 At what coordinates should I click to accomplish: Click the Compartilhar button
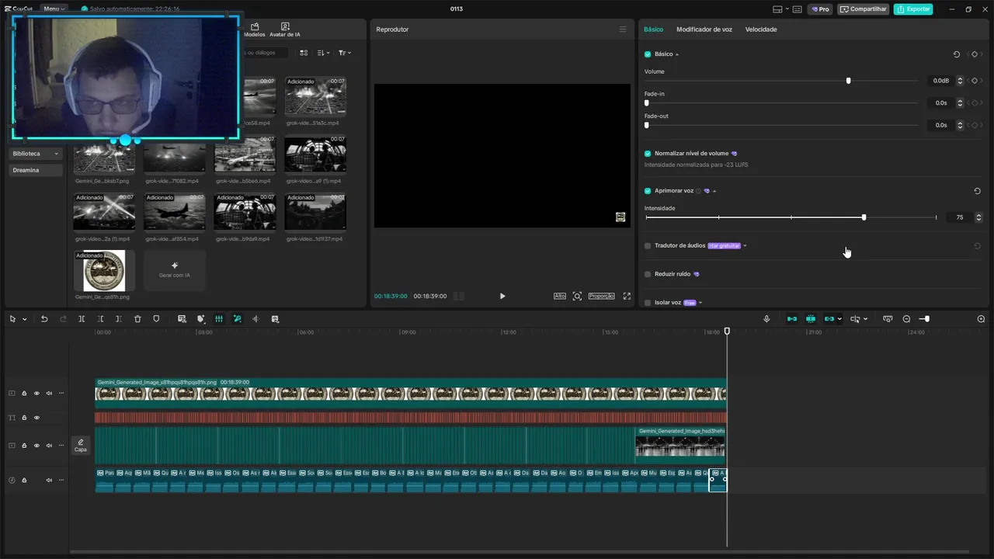(x=864, y=9)
